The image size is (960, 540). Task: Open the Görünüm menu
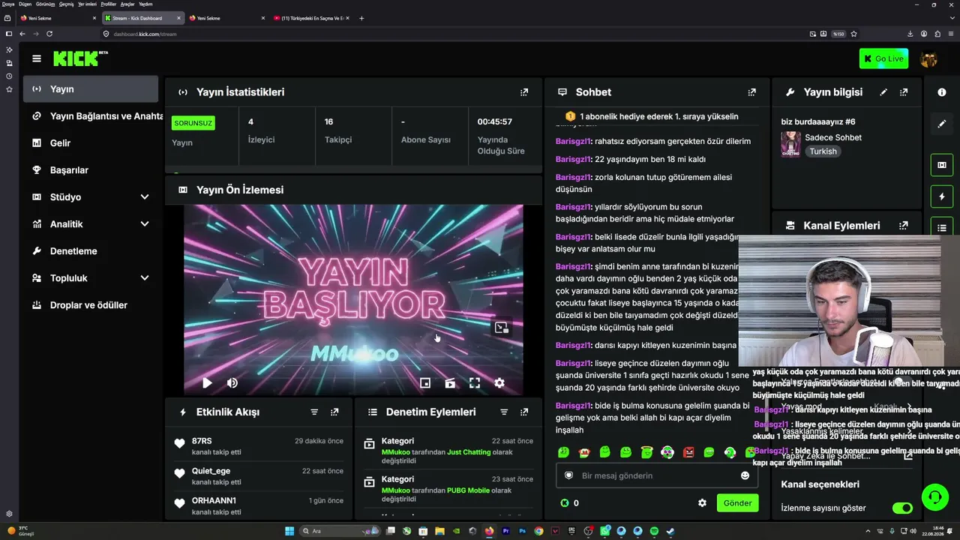click(x=46, y=4)
